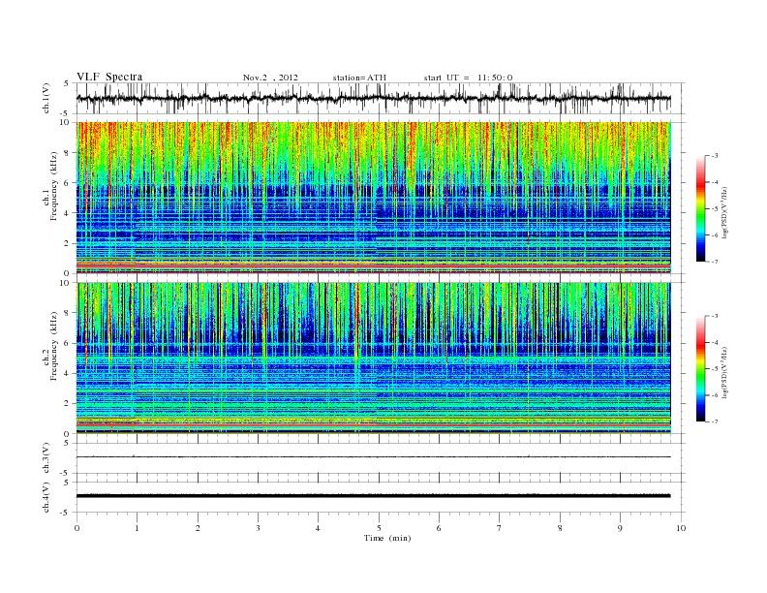Click time axis tick label 2

tap(198, 528)
